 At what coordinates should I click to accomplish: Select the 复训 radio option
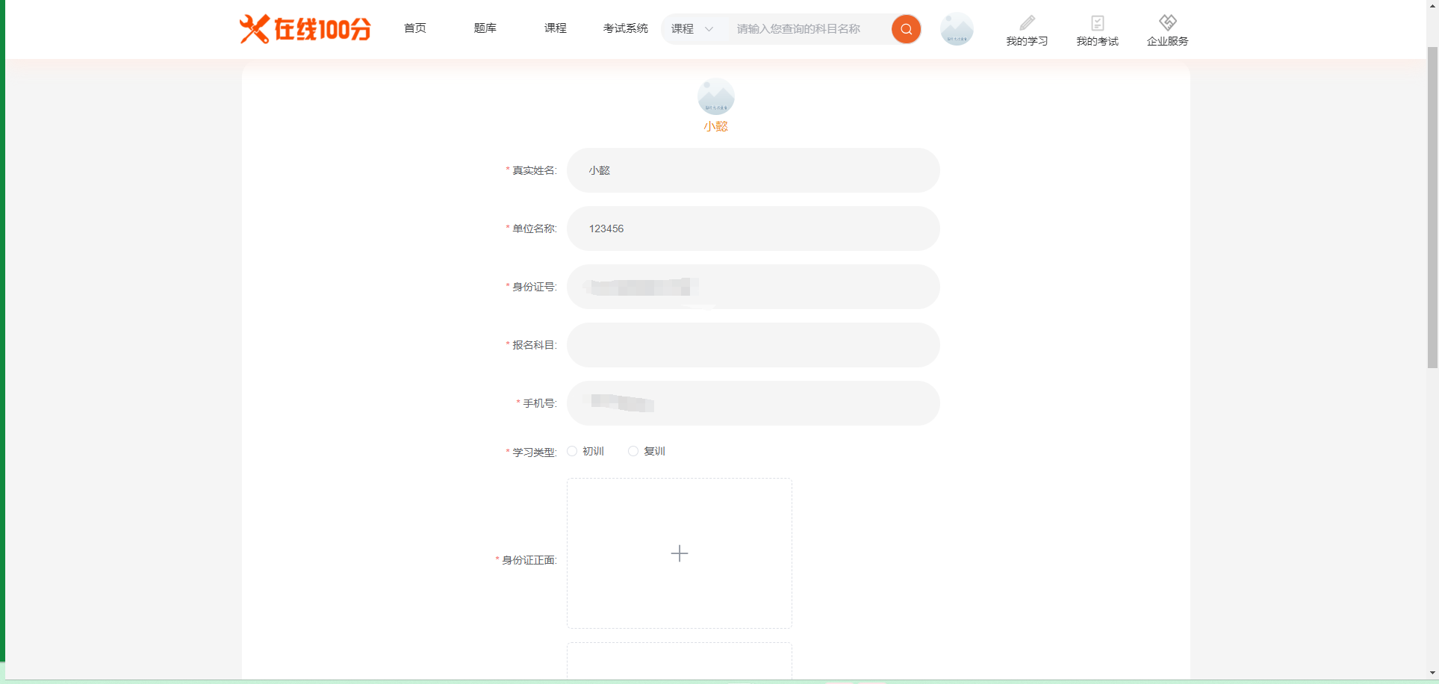click(x=633, y=451)
